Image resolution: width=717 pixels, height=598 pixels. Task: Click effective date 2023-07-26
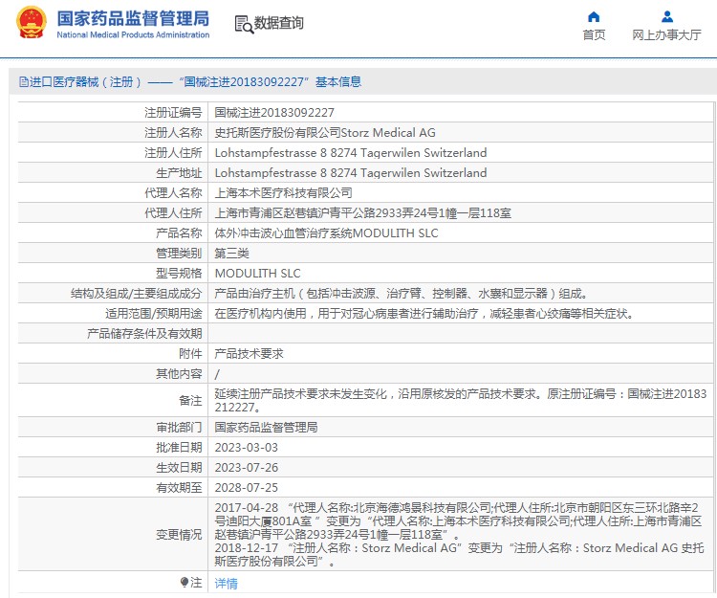pos(246,468)
